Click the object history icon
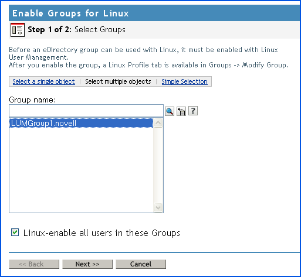 click(x=181, y=111)
